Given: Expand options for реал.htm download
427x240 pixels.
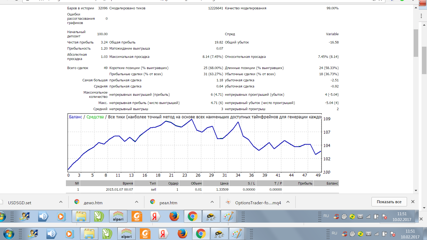Looking at the screenshot, I should click(x=212, y=202).
